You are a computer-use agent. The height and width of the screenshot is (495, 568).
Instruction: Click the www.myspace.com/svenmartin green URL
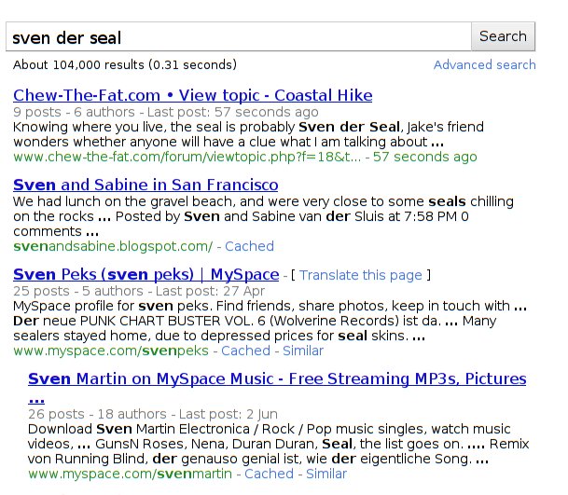click(130, 474)
